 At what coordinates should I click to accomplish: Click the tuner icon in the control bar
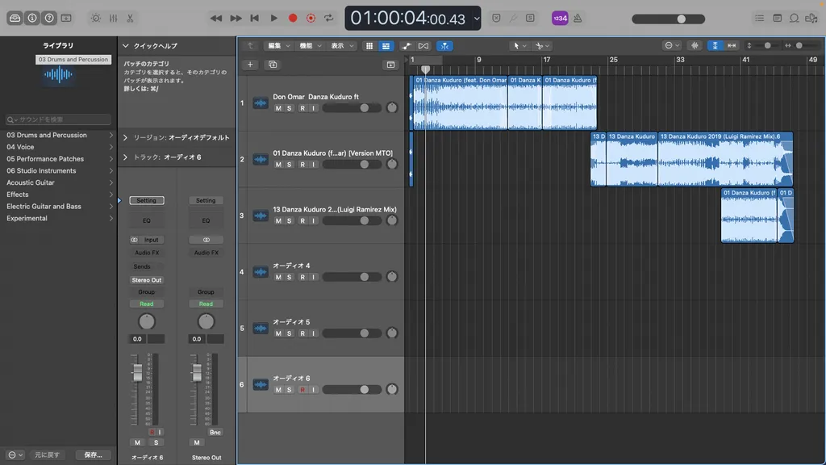click(x=513, y=18)
